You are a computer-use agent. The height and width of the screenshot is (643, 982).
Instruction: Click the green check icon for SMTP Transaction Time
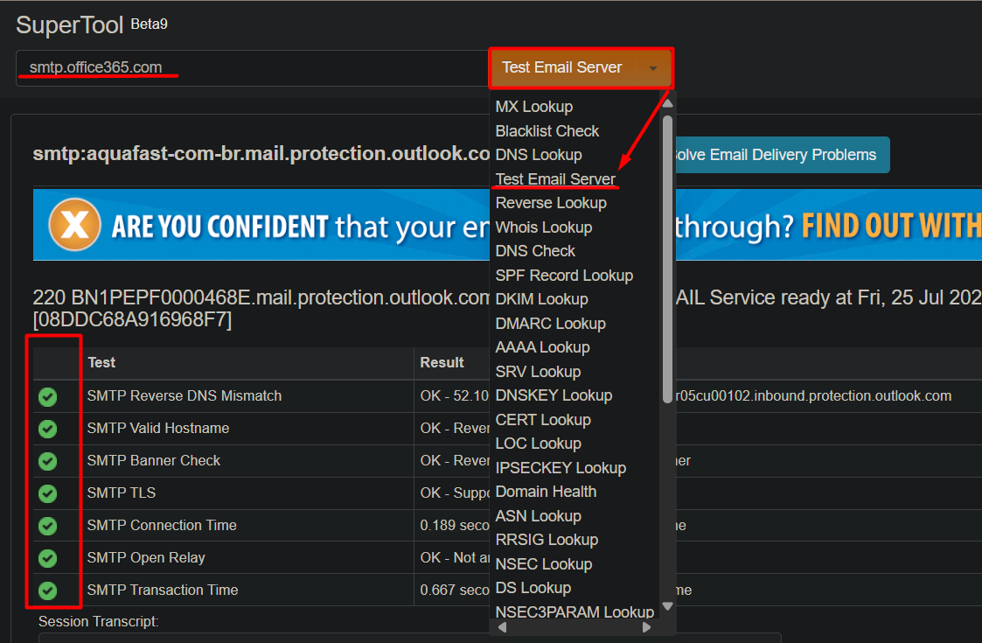pos(47,591)
